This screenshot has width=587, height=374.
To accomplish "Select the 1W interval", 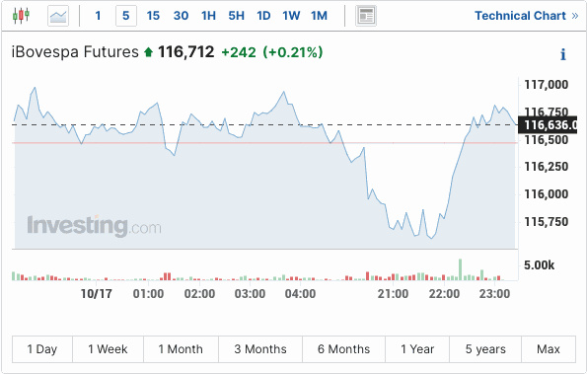I will pos(291,16).
